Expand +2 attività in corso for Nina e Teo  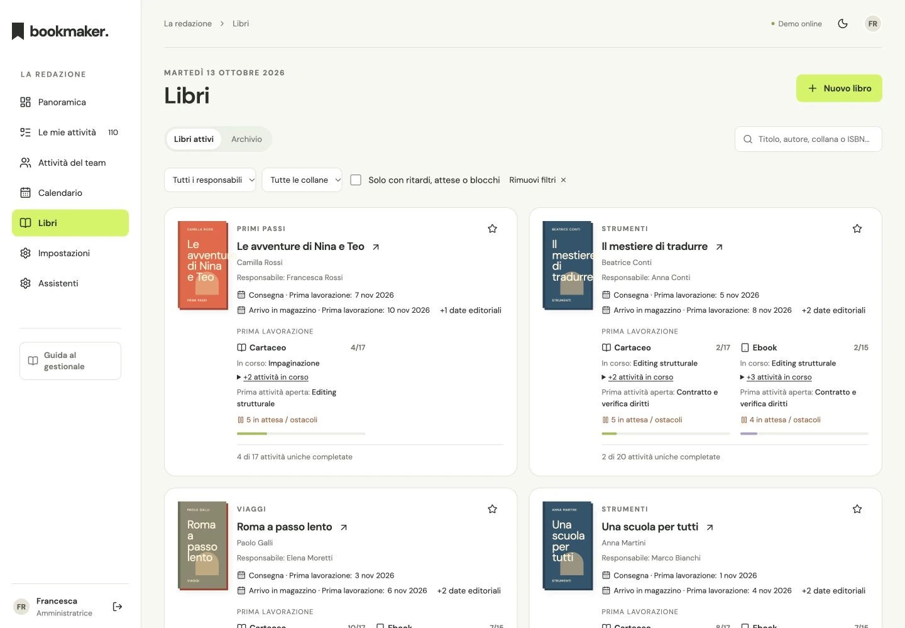pyautogui.click(x=273, y=377)
